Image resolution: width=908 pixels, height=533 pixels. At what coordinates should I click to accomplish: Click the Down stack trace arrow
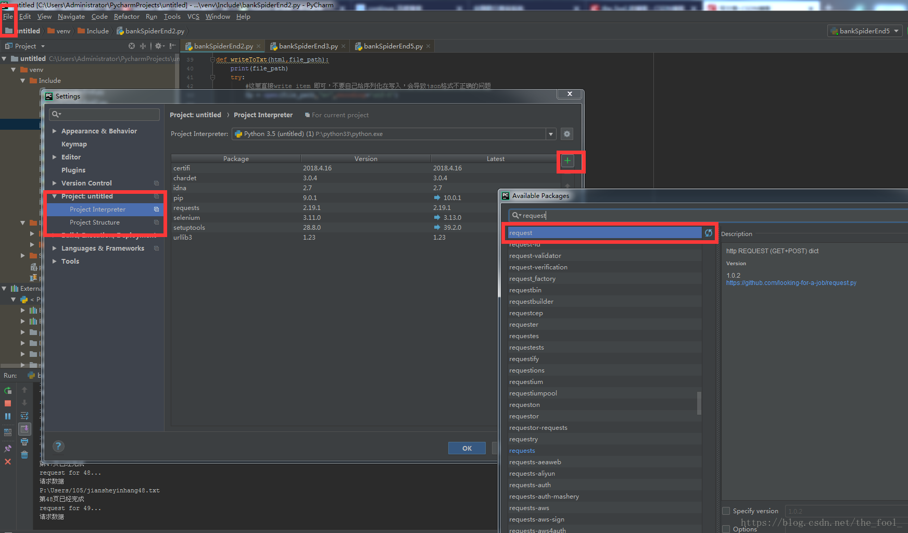tap(24, 403)
